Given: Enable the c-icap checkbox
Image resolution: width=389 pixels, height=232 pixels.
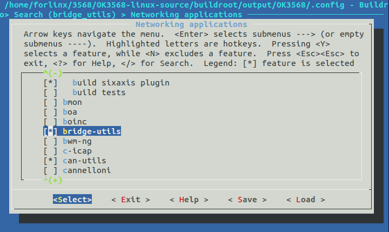Looking at the screenshot, I should (x=50, y=151).
